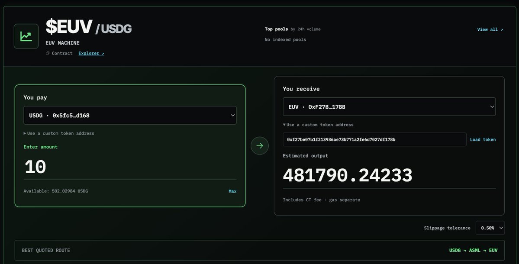Expand custom token address under You pay
Screen dimensions: 519x264
pos(59,133)
